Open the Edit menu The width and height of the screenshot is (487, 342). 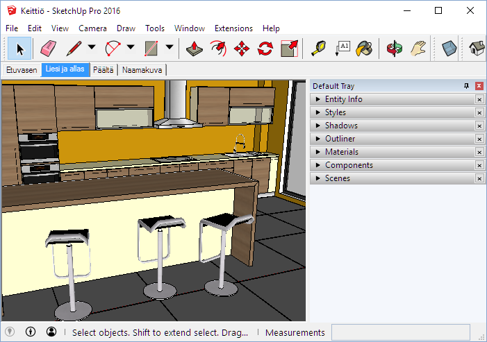click(35, 28)
